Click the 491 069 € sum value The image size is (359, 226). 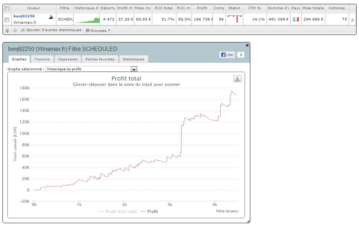(279, 19)
